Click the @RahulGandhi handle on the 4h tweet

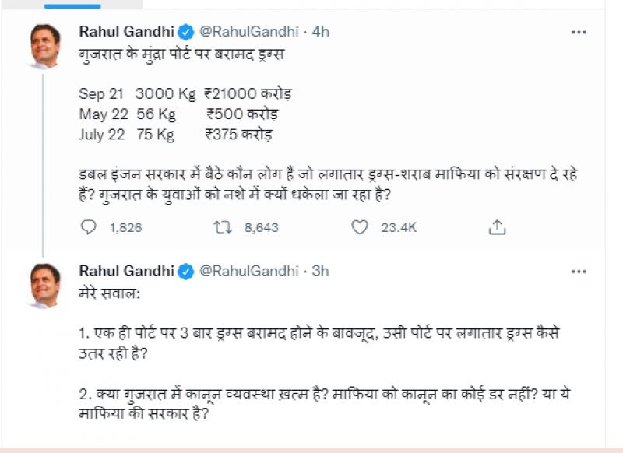point(248,32)
